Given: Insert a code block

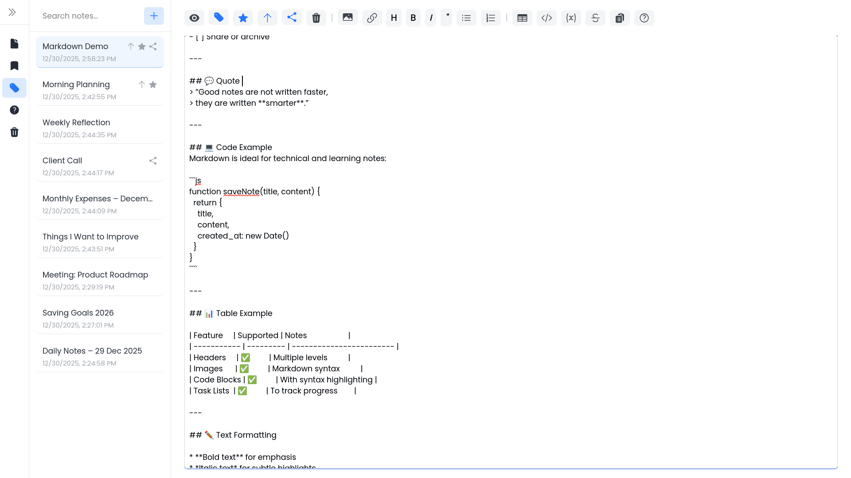Looking at the screenshot, I should 547,18.
